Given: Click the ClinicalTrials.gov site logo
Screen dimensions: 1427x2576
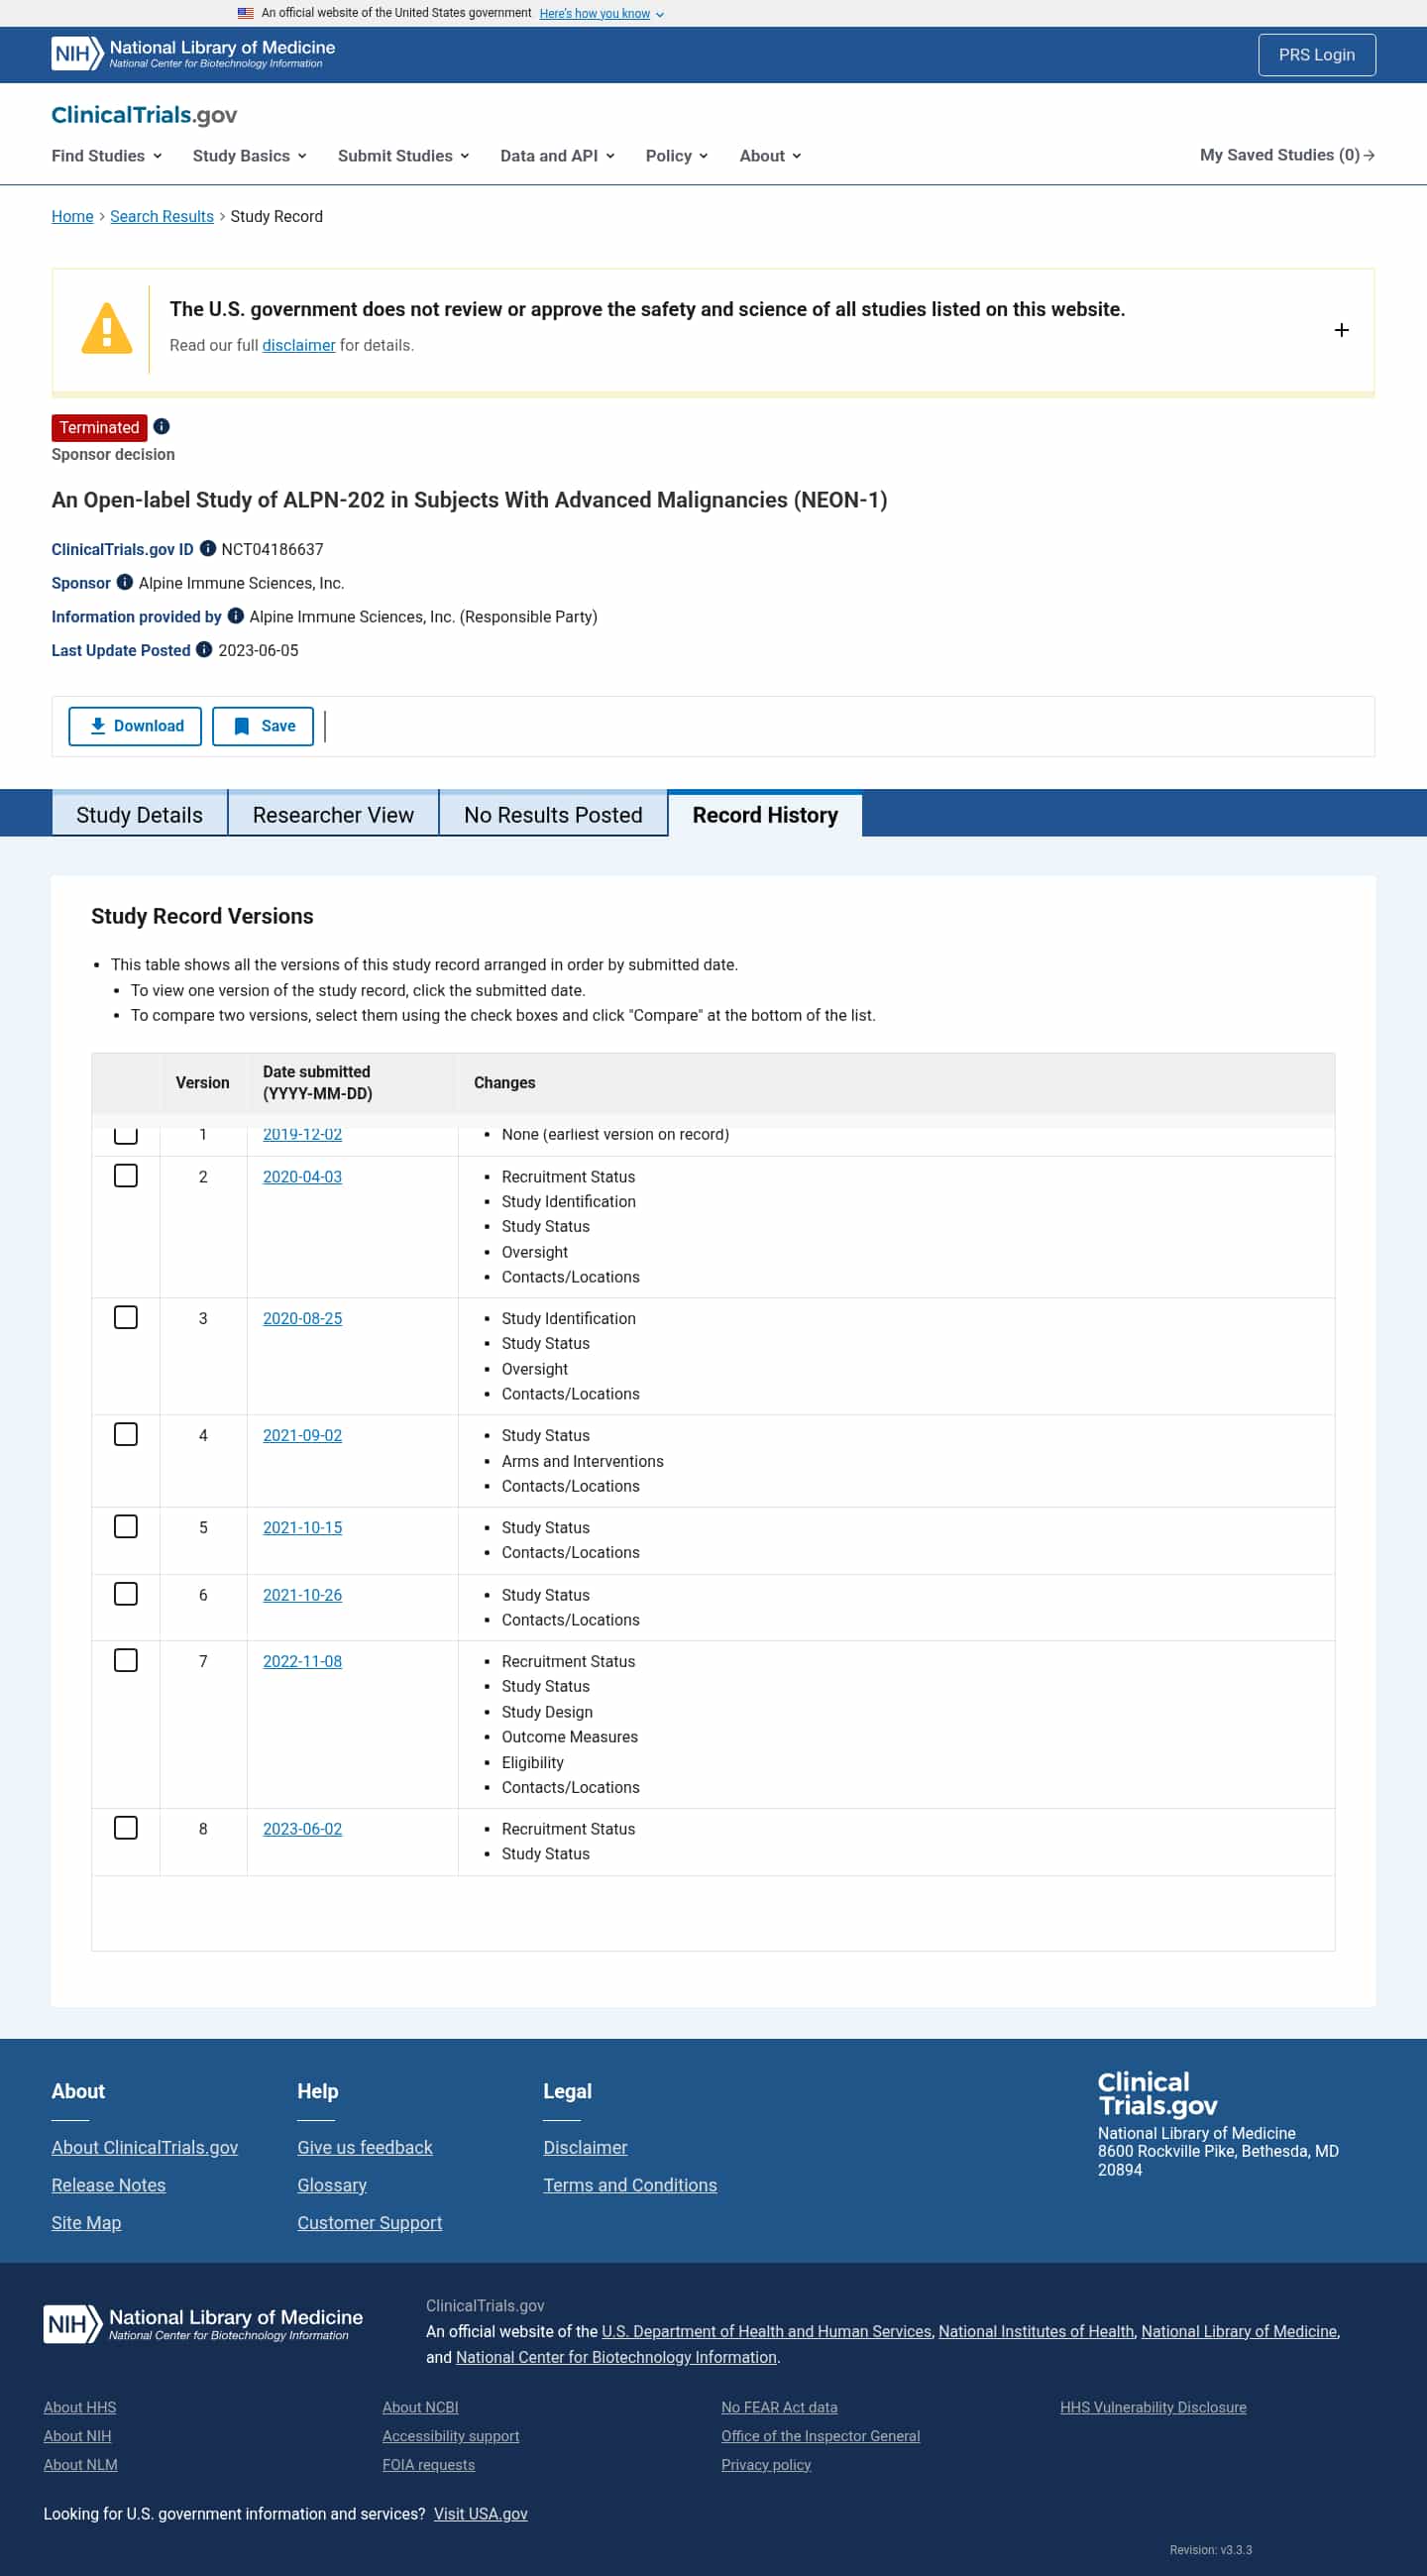Looking at the screenshot, I should [x=144, y=115].
